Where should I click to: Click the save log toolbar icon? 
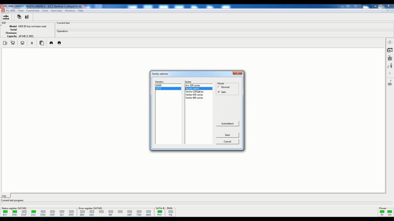(x=22, y=43)
